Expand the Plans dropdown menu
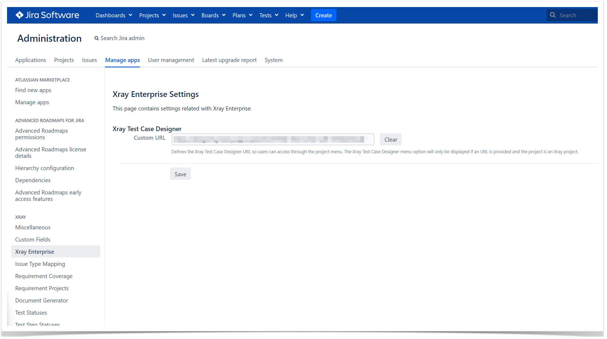This screenshot has height=339, width=607. 242,15
